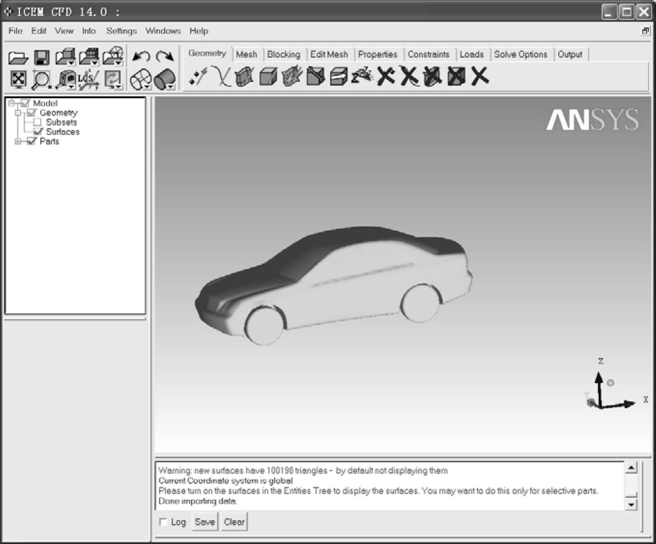The height and width of the screenshot is (544, 656).
Task: Enable the Subsets checkbox in tree
Action: point(38,122)
